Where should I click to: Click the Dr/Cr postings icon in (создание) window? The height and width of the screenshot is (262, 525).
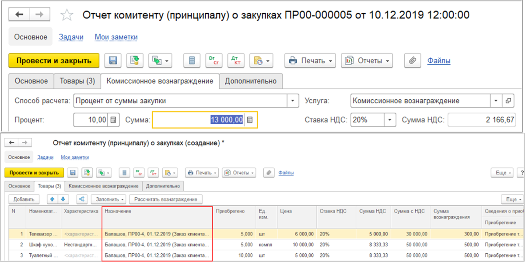tap(139, 173)
